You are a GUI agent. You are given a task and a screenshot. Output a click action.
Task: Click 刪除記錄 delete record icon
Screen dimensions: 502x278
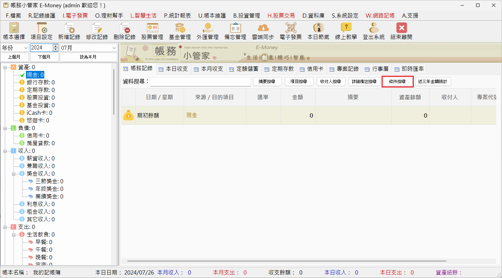pos(125,31)
